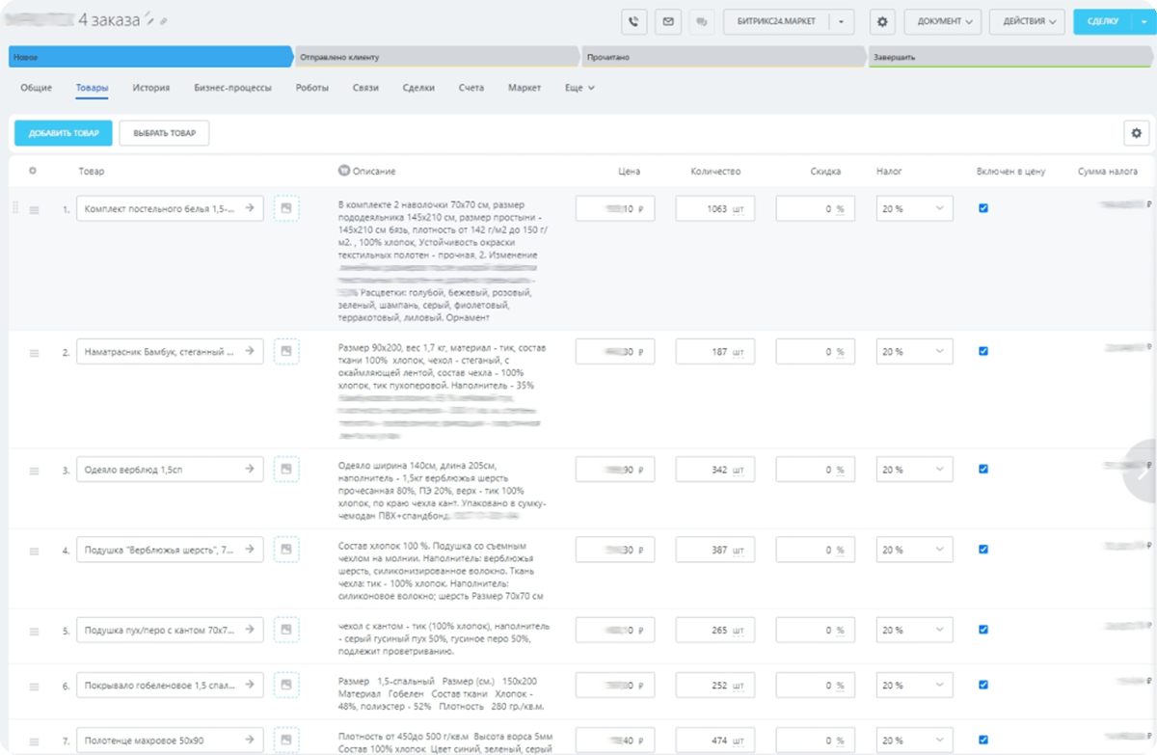Toggle 'Включен в цену' checkbox for row 5
The width and height of the screenshot is (1157, 755).
[983, 630]
